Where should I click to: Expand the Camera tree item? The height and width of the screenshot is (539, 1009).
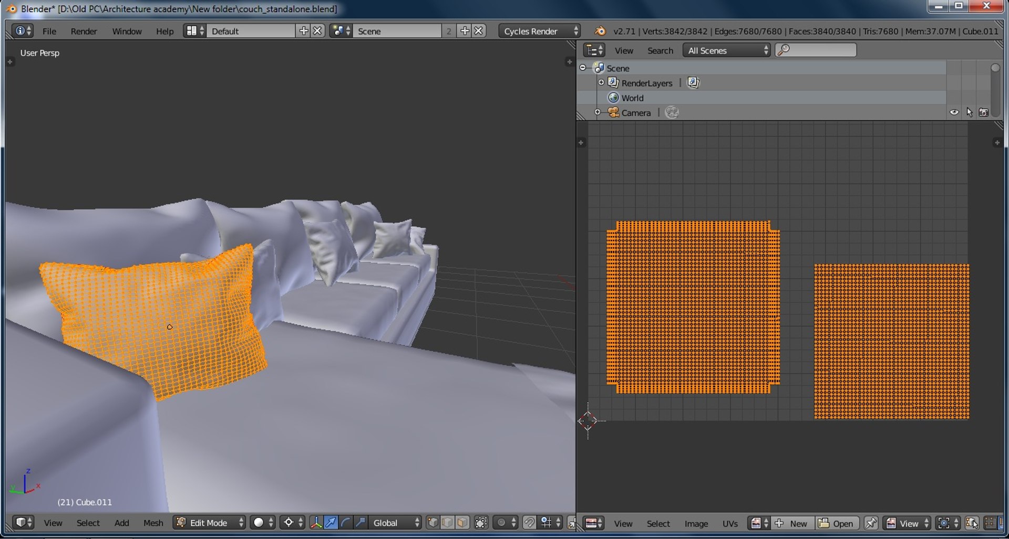(598, 112)
